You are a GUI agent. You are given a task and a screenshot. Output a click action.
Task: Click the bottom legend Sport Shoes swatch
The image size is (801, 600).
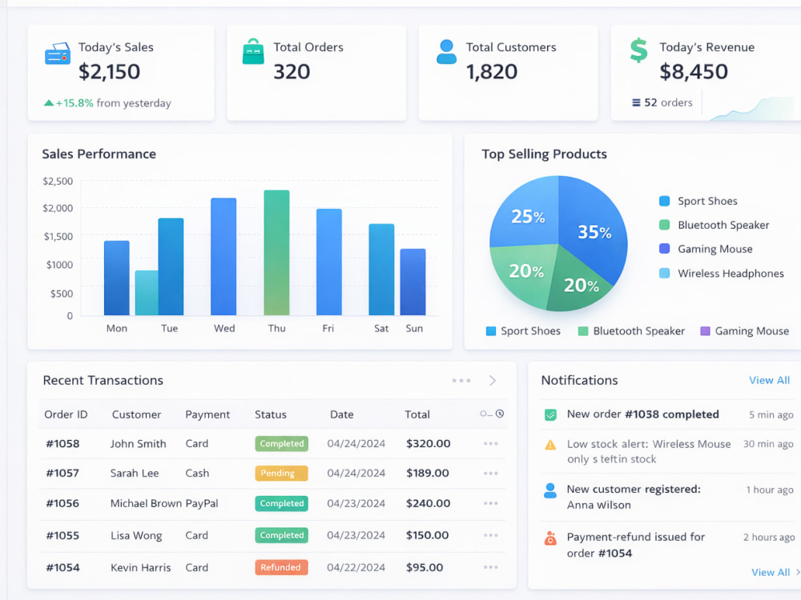[491, 331]
